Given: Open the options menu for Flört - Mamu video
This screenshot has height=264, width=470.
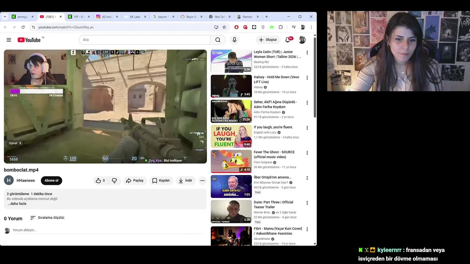Looking at the screenshot, I should click(307, 229).
